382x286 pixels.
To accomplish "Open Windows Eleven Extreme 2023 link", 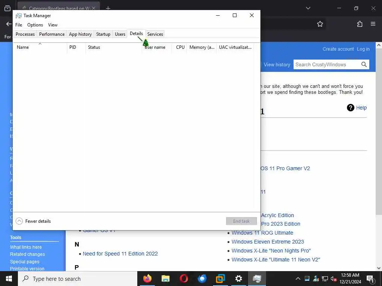I will pyautogui.click(x=267, y=242).
